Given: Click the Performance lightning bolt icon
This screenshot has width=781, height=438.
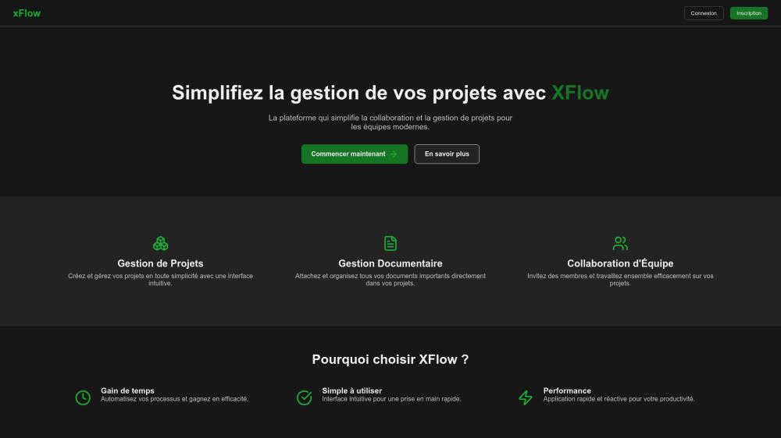Looking at the screenshot, I should pyautogui.click(x=526, y=397).
